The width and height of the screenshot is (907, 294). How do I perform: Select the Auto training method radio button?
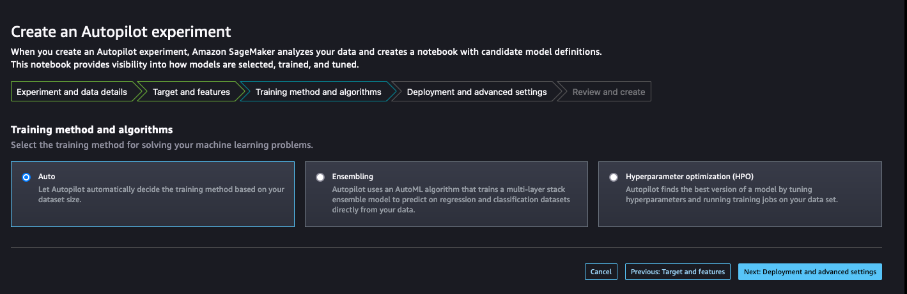pos(26,177)
